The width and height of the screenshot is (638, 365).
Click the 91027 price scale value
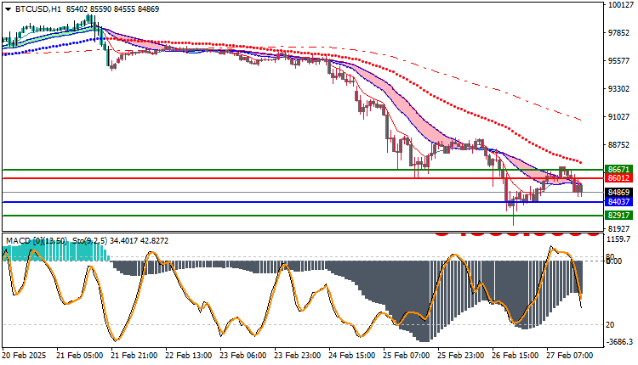pyautogui.click(x=619, y=117)
